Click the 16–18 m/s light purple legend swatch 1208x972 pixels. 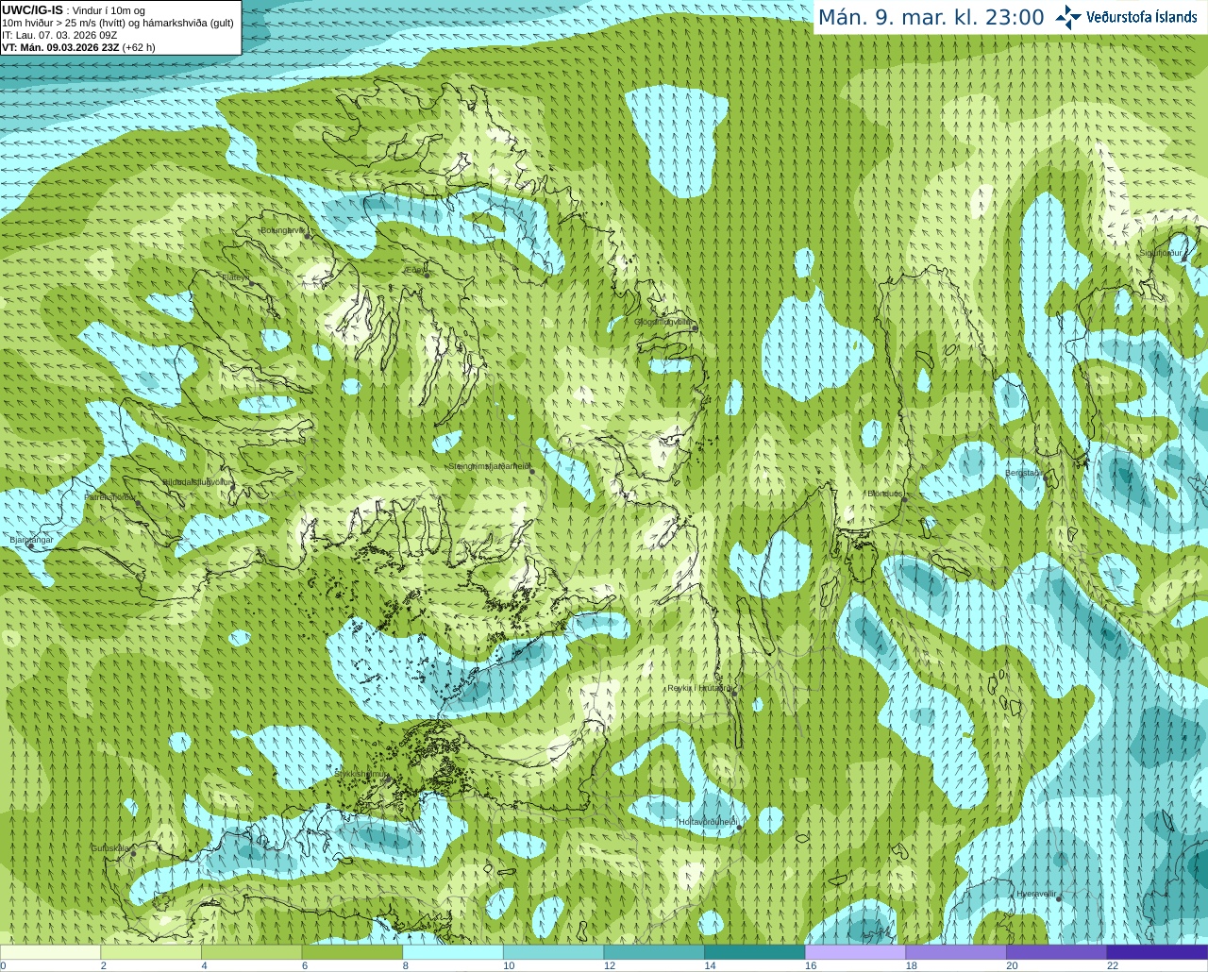(x=855, y=952)
